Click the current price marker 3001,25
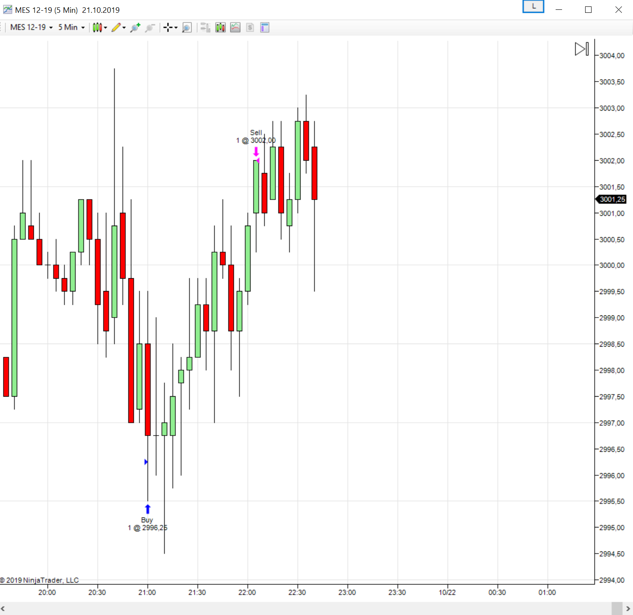Viewport: 633px width, 615px height. click(611, 199)
